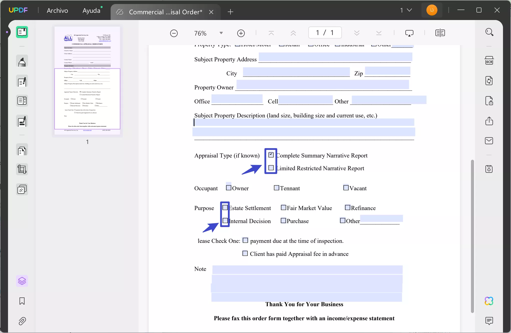Select the highlighter Comment tool
511x333 pixels.
point(22,61)
